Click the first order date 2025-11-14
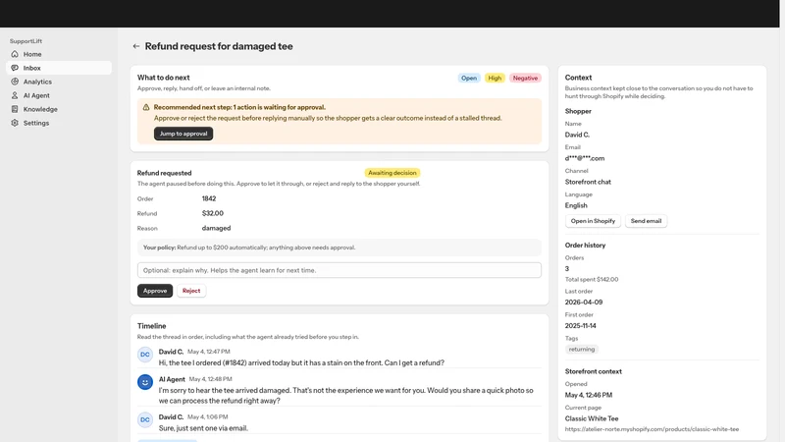This screenshot has width=785, height=442. [x=581, y=326]
